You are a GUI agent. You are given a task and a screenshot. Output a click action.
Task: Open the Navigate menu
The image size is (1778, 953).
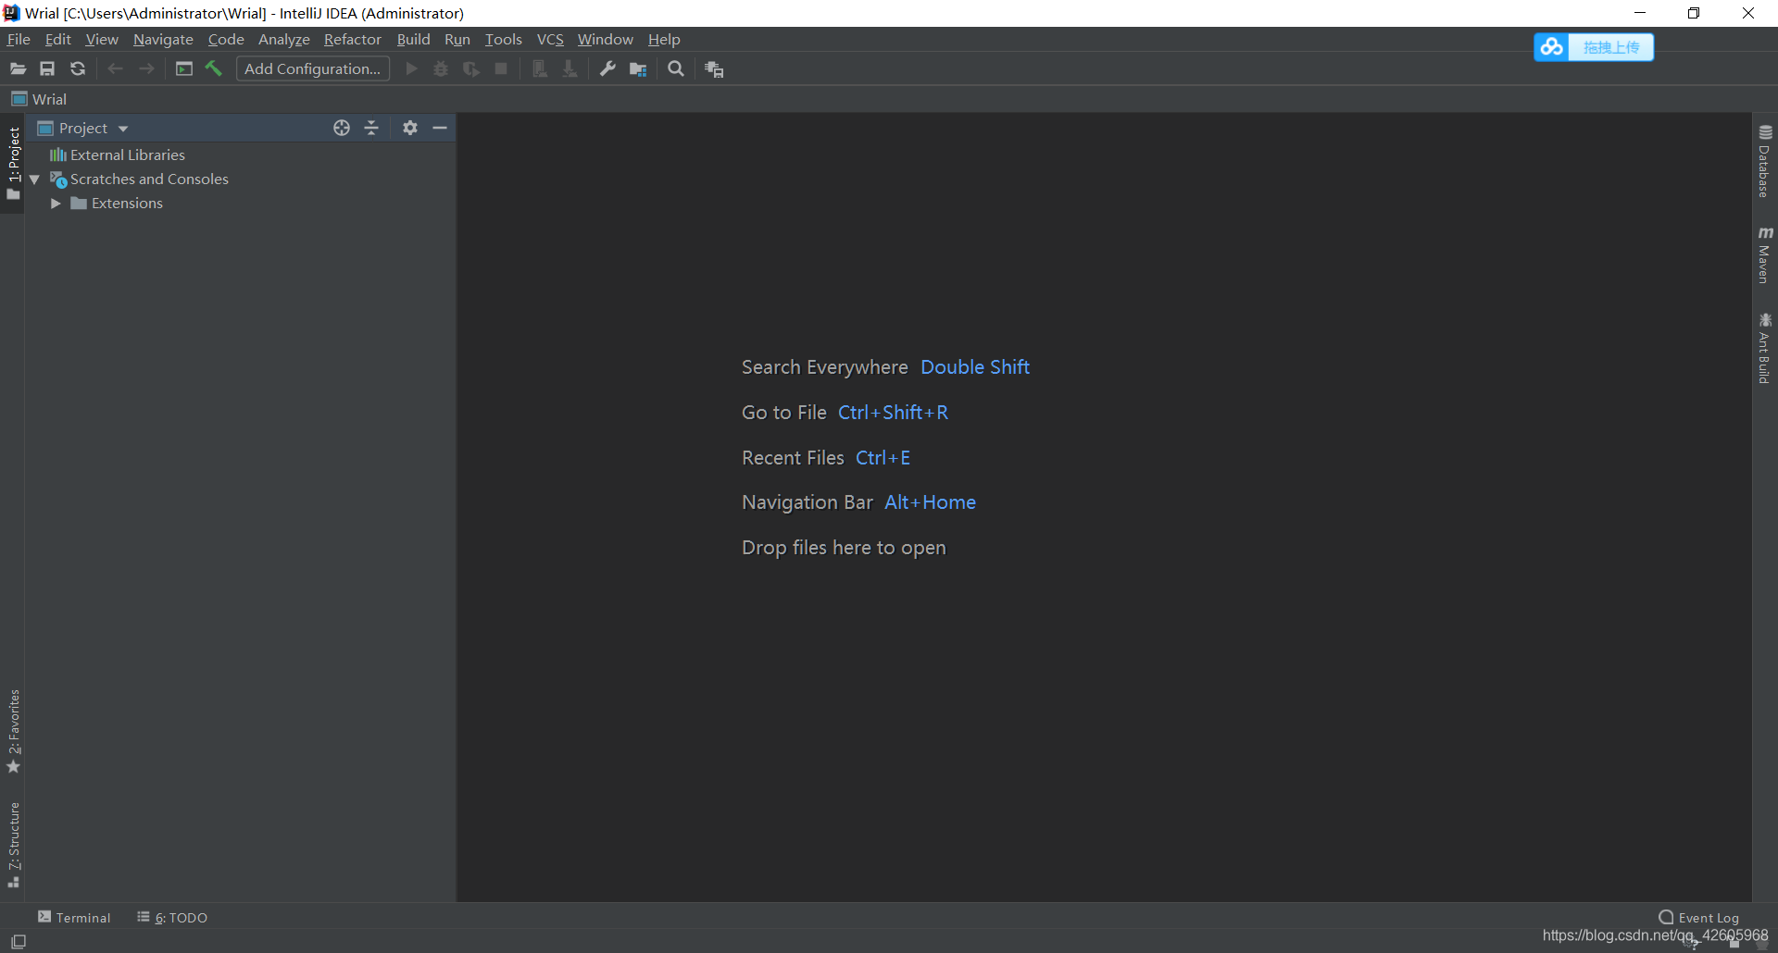pos(163,39)
